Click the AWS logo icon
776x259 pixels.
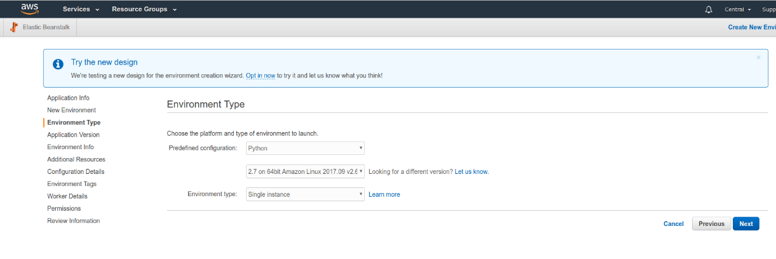pos(30,9)
